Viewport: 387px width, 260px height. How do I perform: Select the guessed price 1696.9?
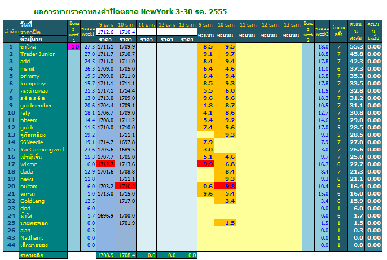[x=105, y=216]
